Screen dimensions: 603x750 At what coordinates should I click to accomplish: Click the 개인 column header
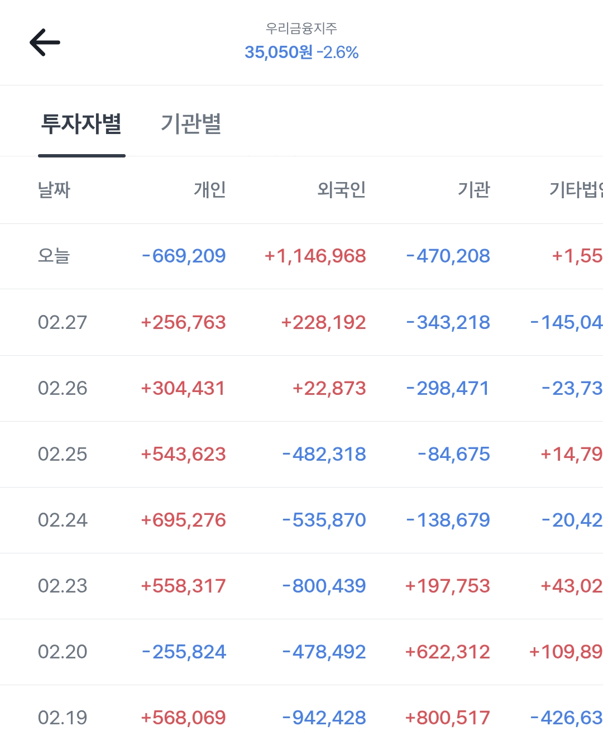[209, 190]
